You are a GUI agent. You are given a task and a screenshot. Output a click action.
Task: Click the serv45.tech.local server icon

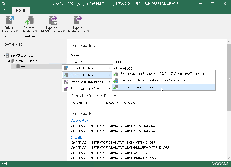pos(8,56)
